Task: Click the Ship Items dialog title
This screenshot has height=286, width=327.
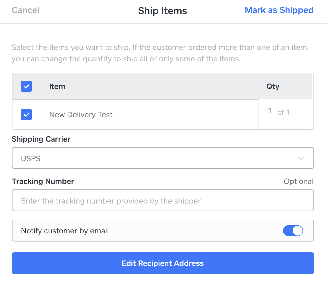Action: click(x=162, y=11)
